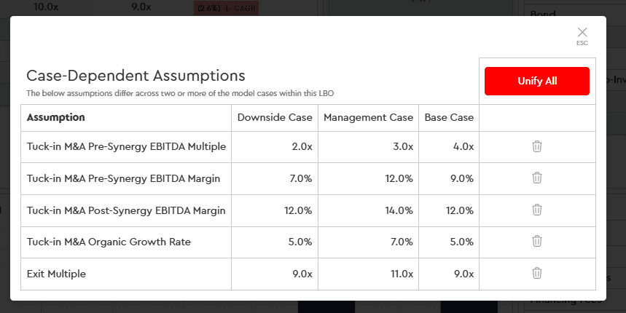Screen dimensions: 626x313
Task: Delete the Pre-Synergy EBITDA Margin assumption
Action: [x=537, y=178]
